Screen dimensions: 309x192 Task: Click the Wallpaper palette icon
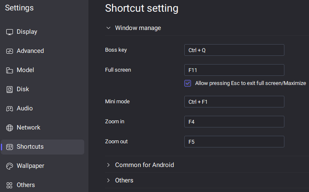(x=10, y=166)
